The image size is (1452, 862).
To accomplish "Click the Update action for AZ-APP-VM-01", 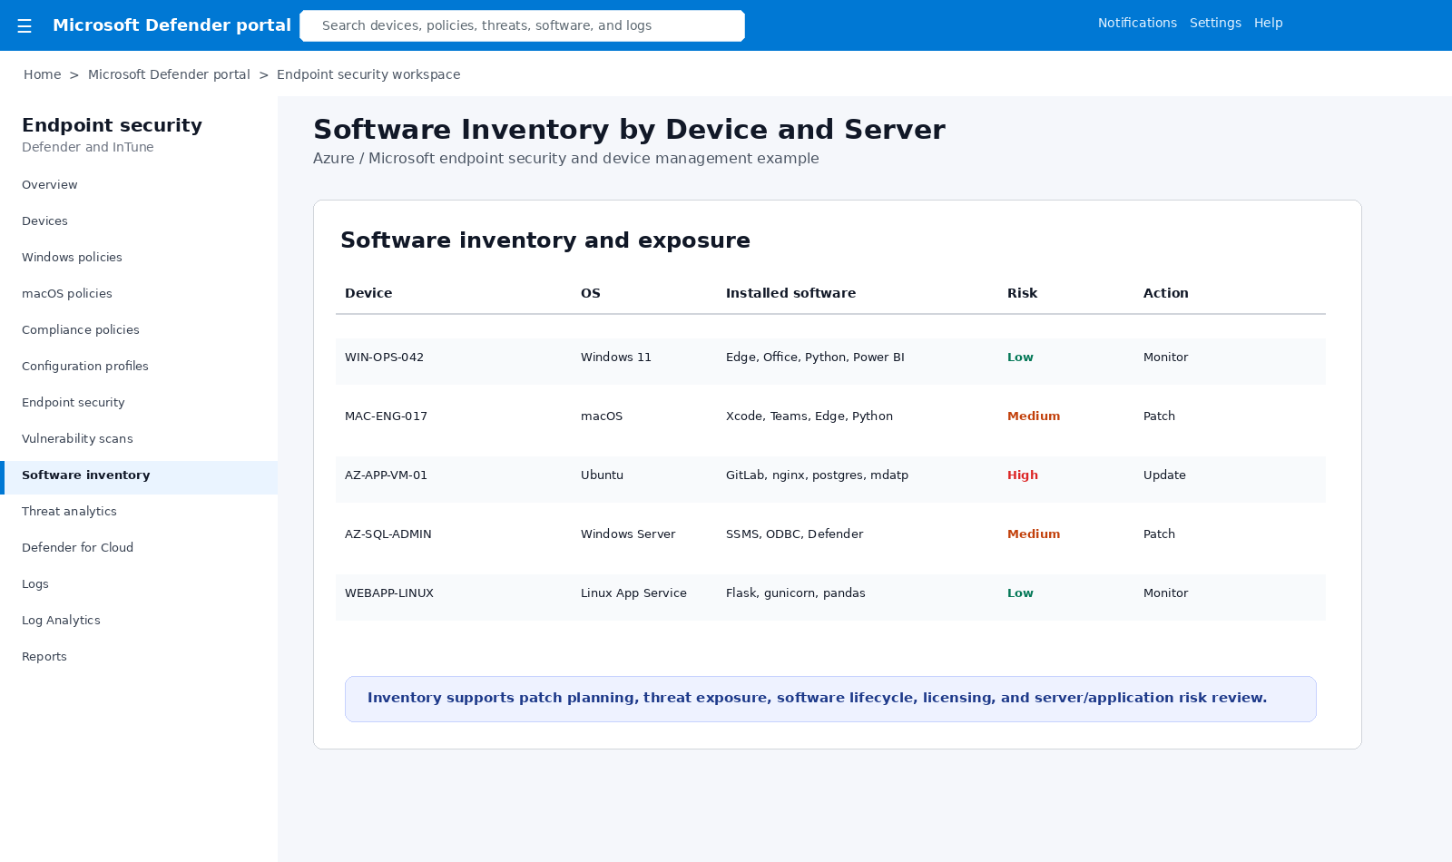I will [x=1164, y=475].
